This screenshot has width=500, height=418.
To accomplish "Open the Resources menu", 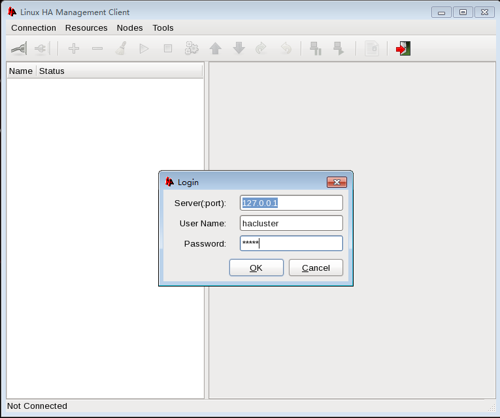I will pyautogui.click(x=86, y=27).
